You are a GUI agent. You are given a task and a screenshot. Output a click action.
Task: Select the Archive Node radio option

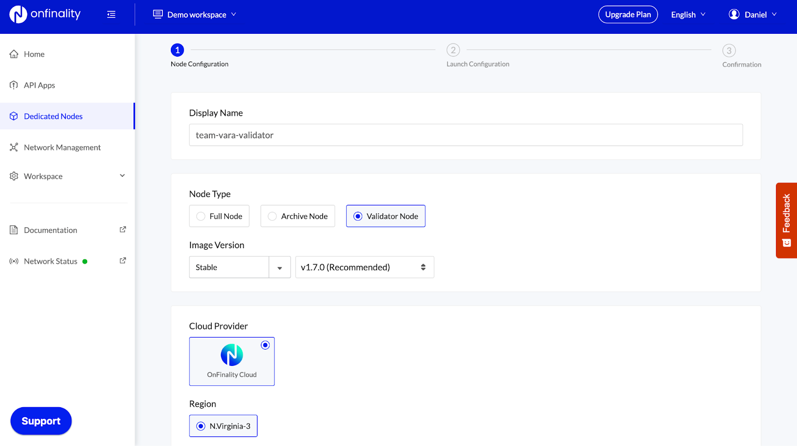[272, 216]
